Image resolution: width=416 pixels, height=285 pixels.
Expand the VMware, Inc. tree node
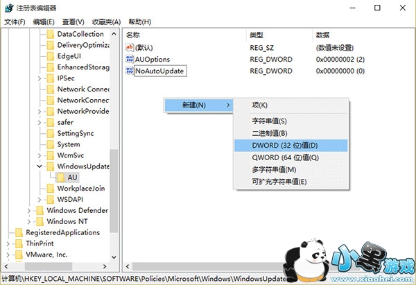(8, 254)
